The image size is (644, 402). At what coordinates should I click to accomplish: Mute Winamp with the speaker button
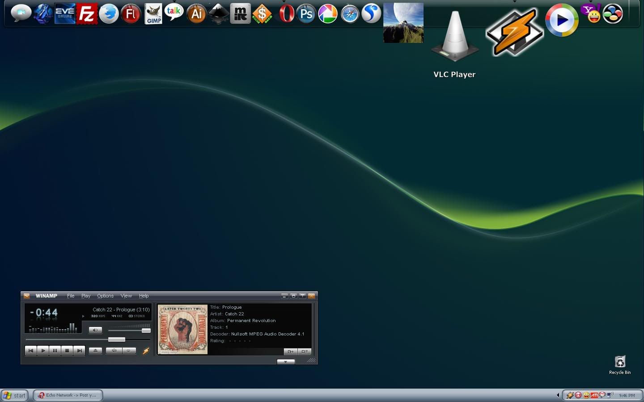95,330
